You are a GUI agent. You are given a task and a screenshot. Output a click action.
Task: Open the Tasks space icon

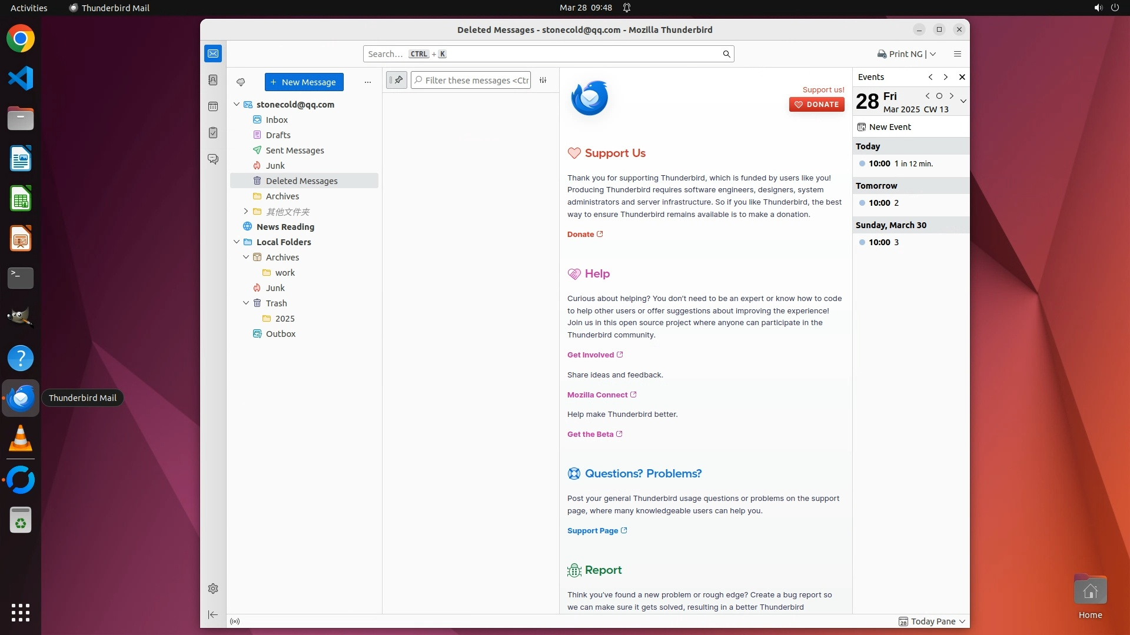[x=213, y=133]
